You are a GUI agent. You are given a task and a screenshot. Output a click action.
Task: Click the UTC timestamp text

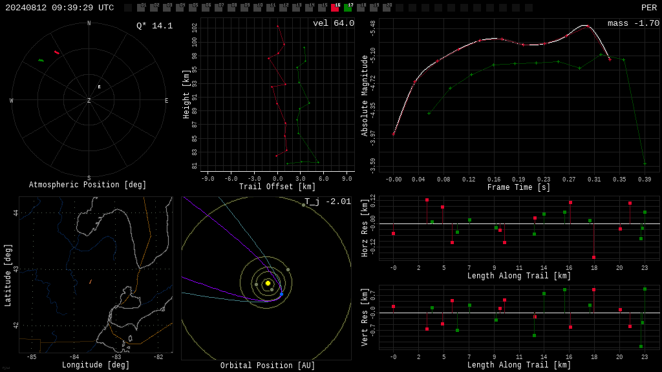click(59, 8)
